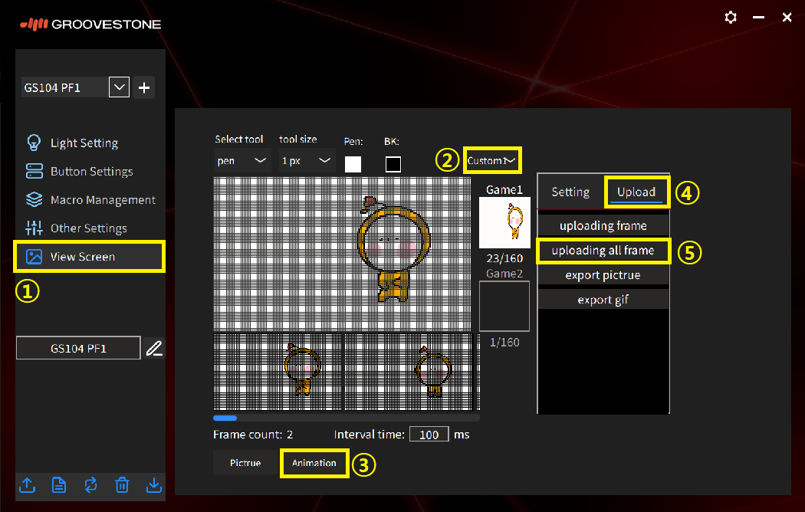The image size is (805, 512).
Task: Open the Custom1 screen dropdown
Action: pyautogui.click(x=492, y=160)
